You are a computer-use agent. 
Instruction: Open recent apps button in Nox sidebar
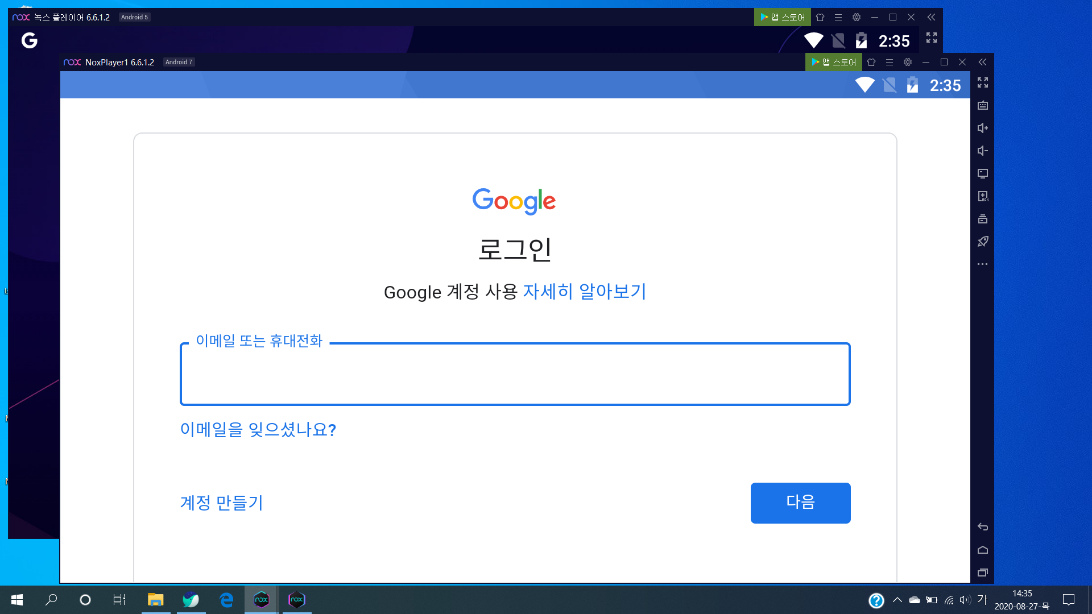tap(982, 572)
